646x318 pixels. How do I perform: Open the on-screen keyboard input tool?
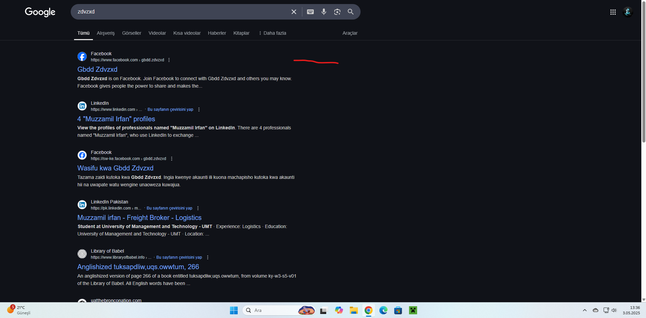(310, 12)
